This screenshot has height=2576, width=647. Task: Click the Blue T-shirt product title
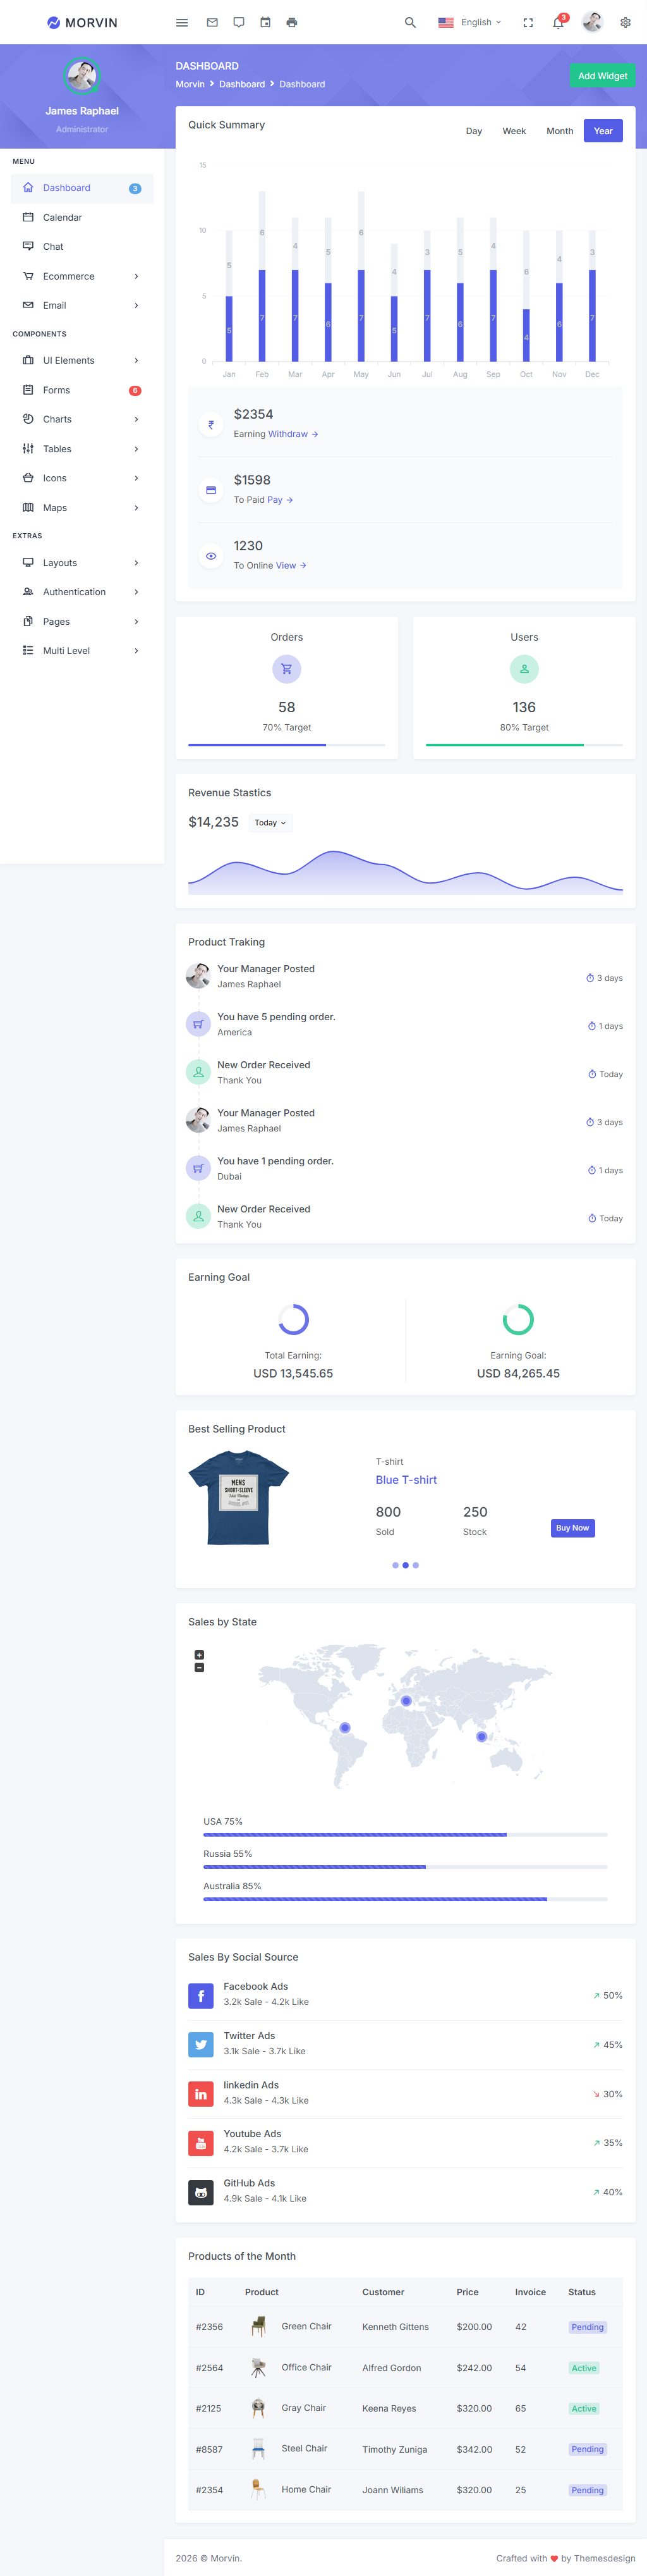tap(406, 1480)
